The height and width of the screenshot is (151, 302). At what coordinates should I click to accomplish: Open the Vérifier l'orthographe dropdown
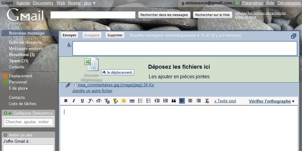[293, 101]
